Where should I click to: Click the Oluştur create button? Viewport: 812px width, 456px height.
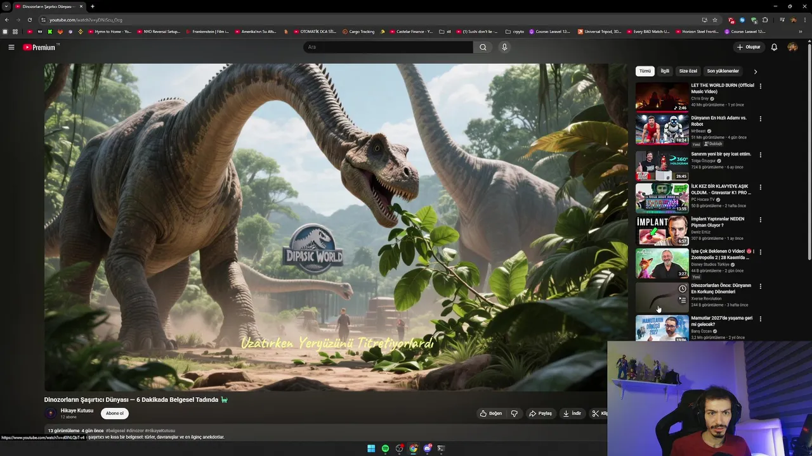(749, 47)
